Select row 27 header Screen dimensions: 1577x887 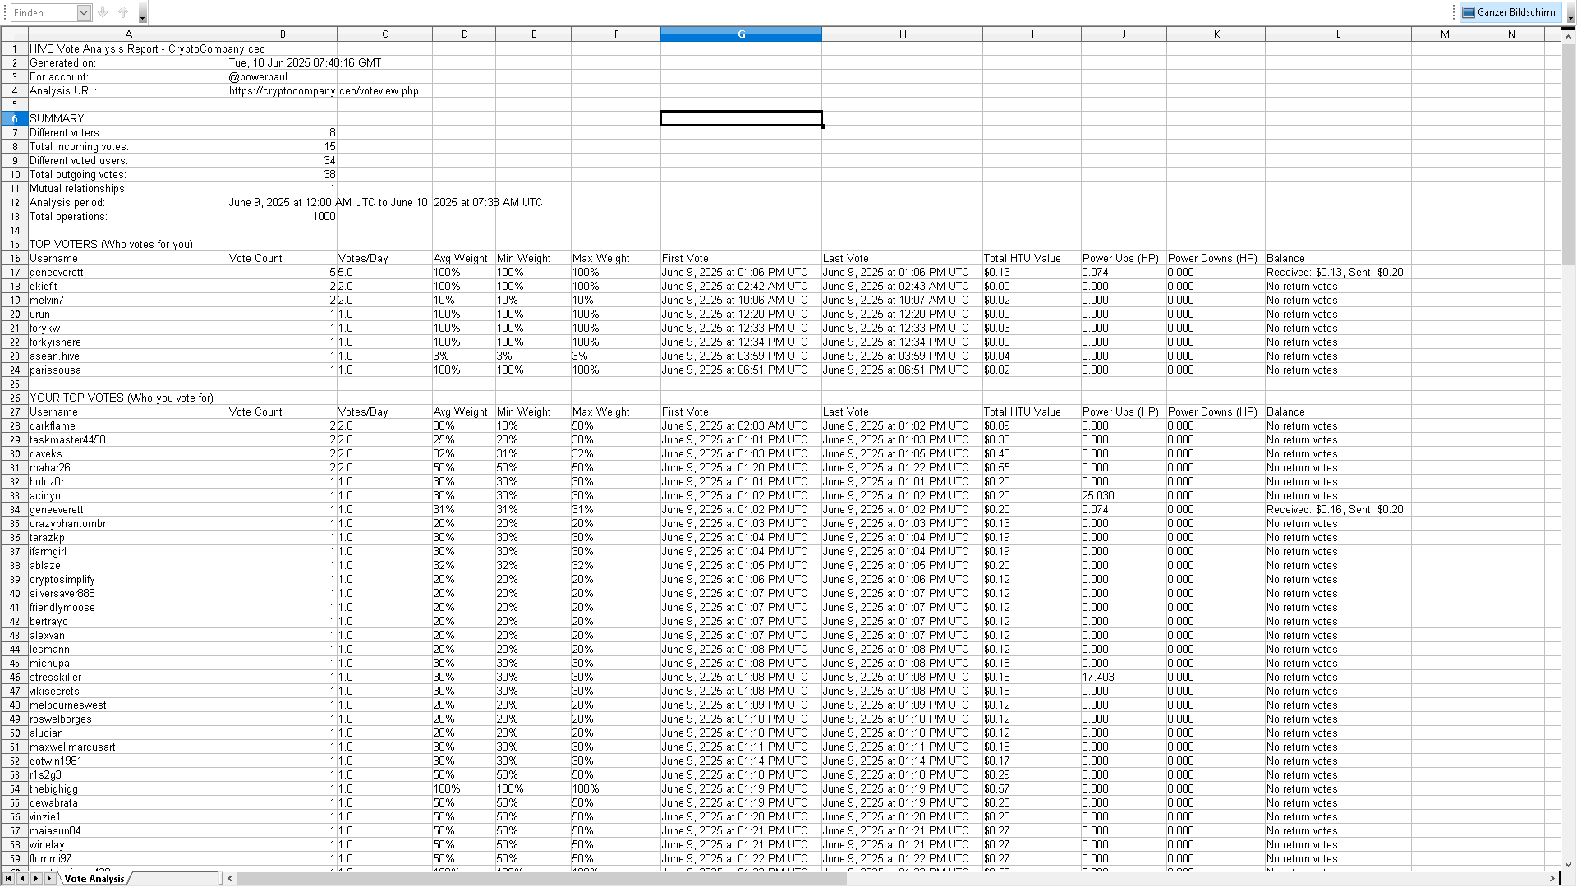(x=14, y=412)
